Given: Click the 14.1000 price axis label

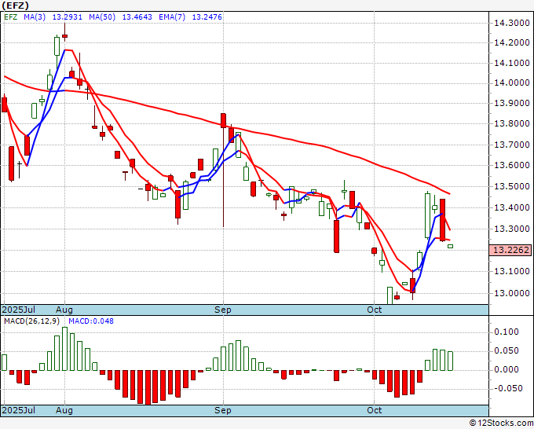Looking at the screenshot, I should coord(512,63).
